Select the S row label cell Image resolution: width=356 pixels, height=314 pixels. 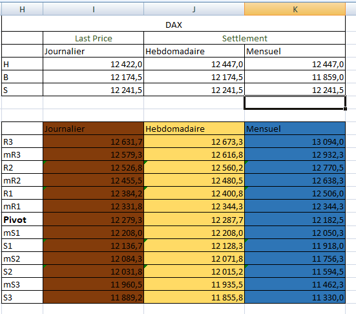22,90
